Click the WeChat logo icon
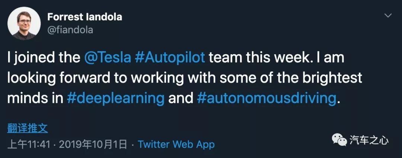 tap(339, 140)
